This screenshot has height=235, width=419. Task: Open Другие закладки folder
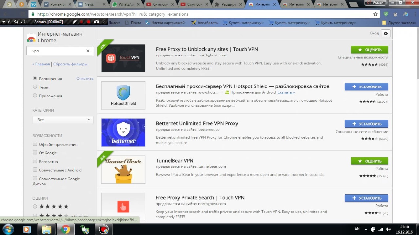[399, 23]
